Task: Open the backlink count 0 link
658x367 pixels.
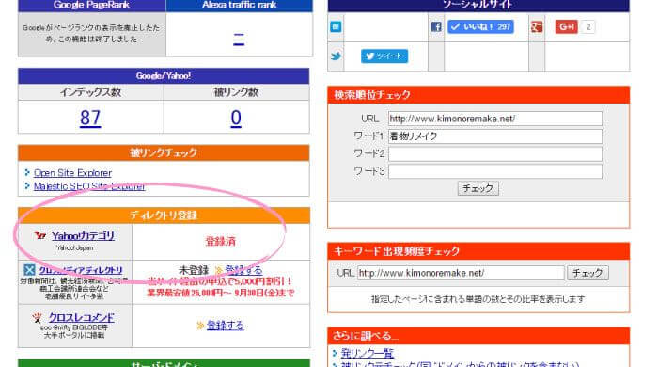Action: [x=236, y=118]
